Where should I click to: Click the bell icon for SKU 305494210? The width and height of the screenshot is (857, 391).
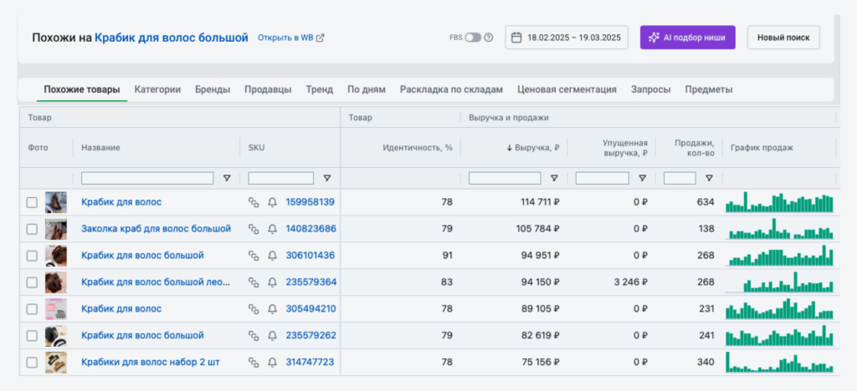[x=272, y=309]
